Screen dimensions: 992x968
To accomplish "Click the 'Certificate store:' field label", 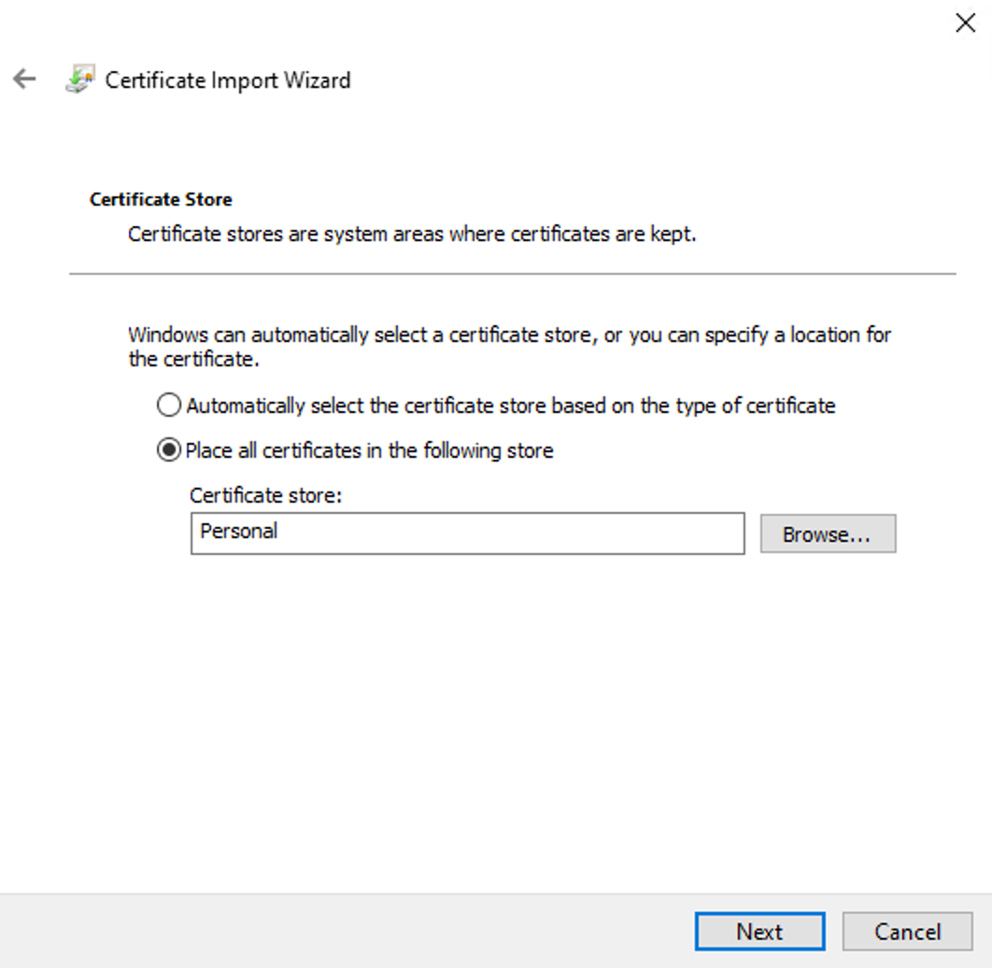I will click(x=266, y=495).
